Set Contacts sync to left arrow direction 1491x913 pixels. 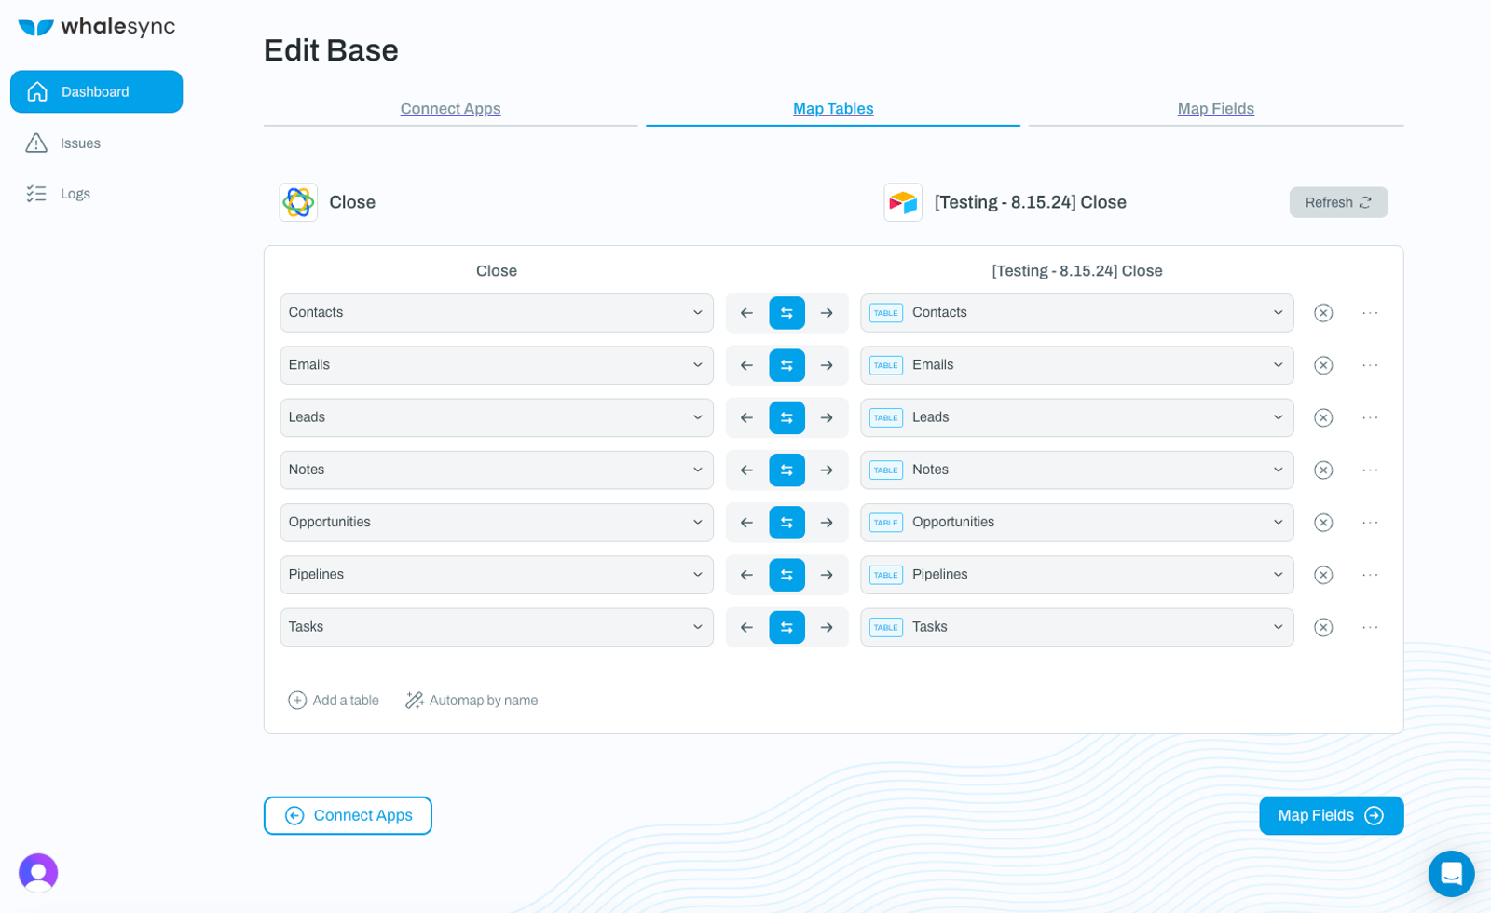(x=746, y=313)
